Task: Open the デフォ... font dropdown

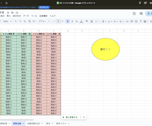Action: [x=44, y=21]
